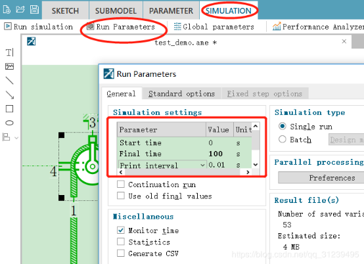364x264 pixels.
Task: Click port number 4 label on sketch
Action: (53, 171)
